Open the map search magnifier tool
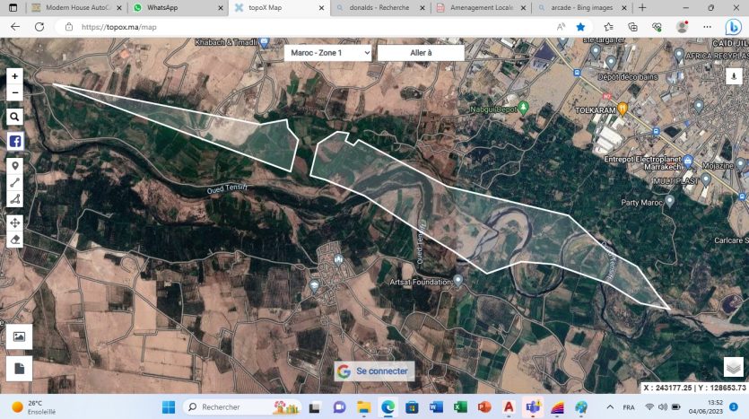This screenshot has height=419, width=749. [15, 117]
